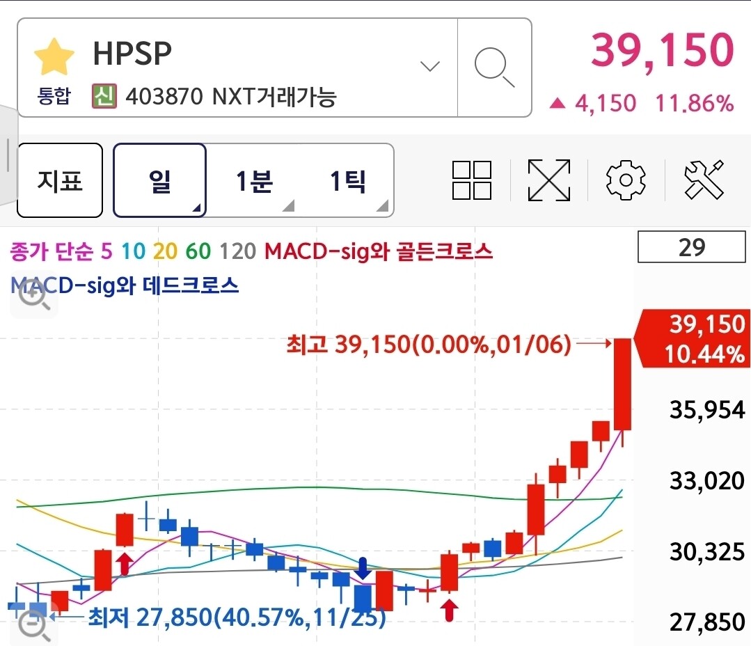
Task: Open the 일 period dropdown corner arrow
Action: pyautogui.click(x=196, y=207)
